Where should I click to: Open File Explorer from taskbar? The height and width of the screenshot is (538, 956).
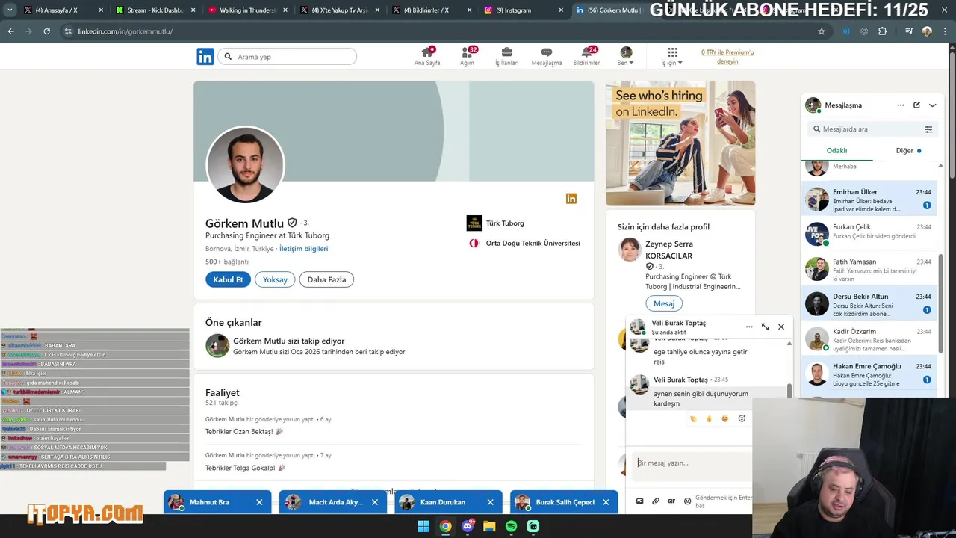tap(489, 526)
